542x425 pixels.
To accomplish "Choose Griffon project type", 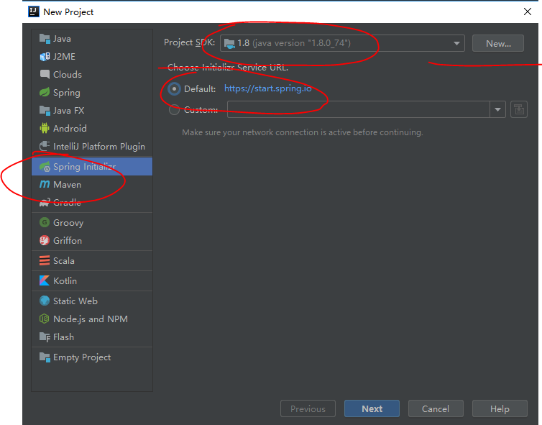I will pyautogui.click(x=92, y=240).
